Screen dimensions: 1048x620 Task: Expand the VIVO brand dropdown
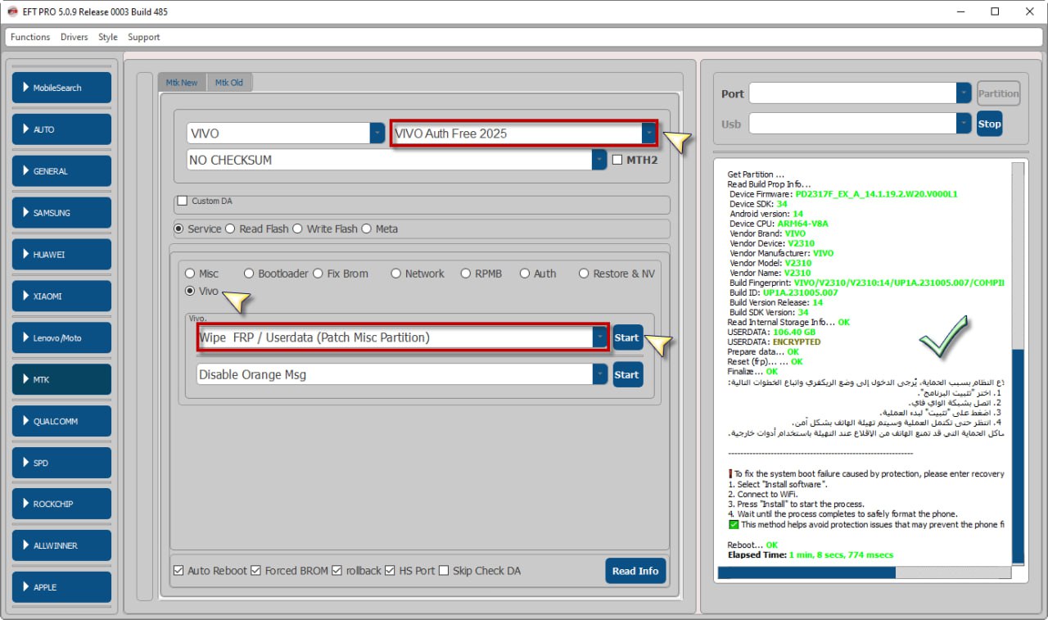377,133
